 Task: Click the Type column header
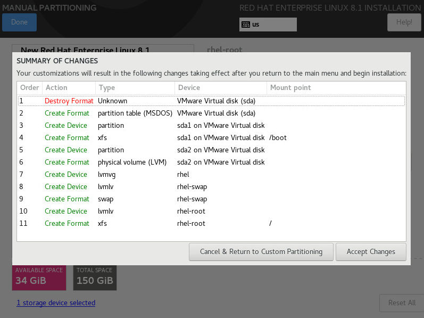coord(135,88)
